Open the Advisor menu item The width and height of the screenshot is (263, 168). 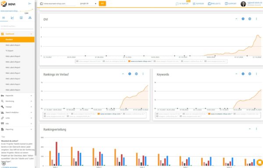pos(198,3)
